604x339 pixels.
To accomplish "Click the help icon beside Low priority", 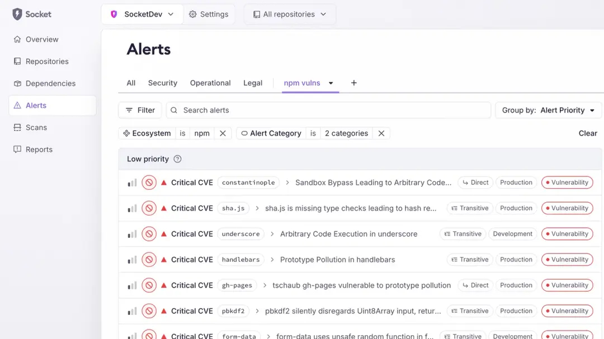I will pyautogui.click(x=177, y=159).
